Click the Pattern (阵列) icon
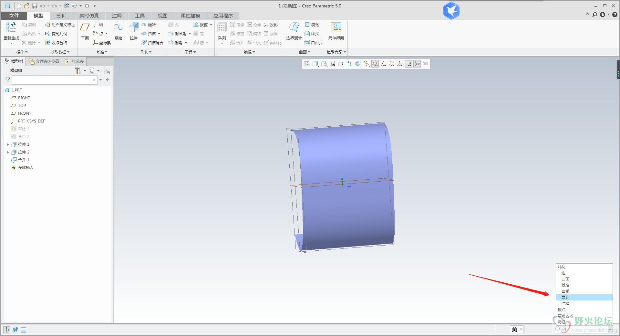This screenshot has width=620, height=336. coord(222,28)
